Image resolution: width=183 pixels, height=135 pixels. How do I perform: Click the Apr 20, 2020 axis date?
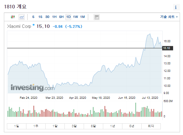click(x=78, y=98)
